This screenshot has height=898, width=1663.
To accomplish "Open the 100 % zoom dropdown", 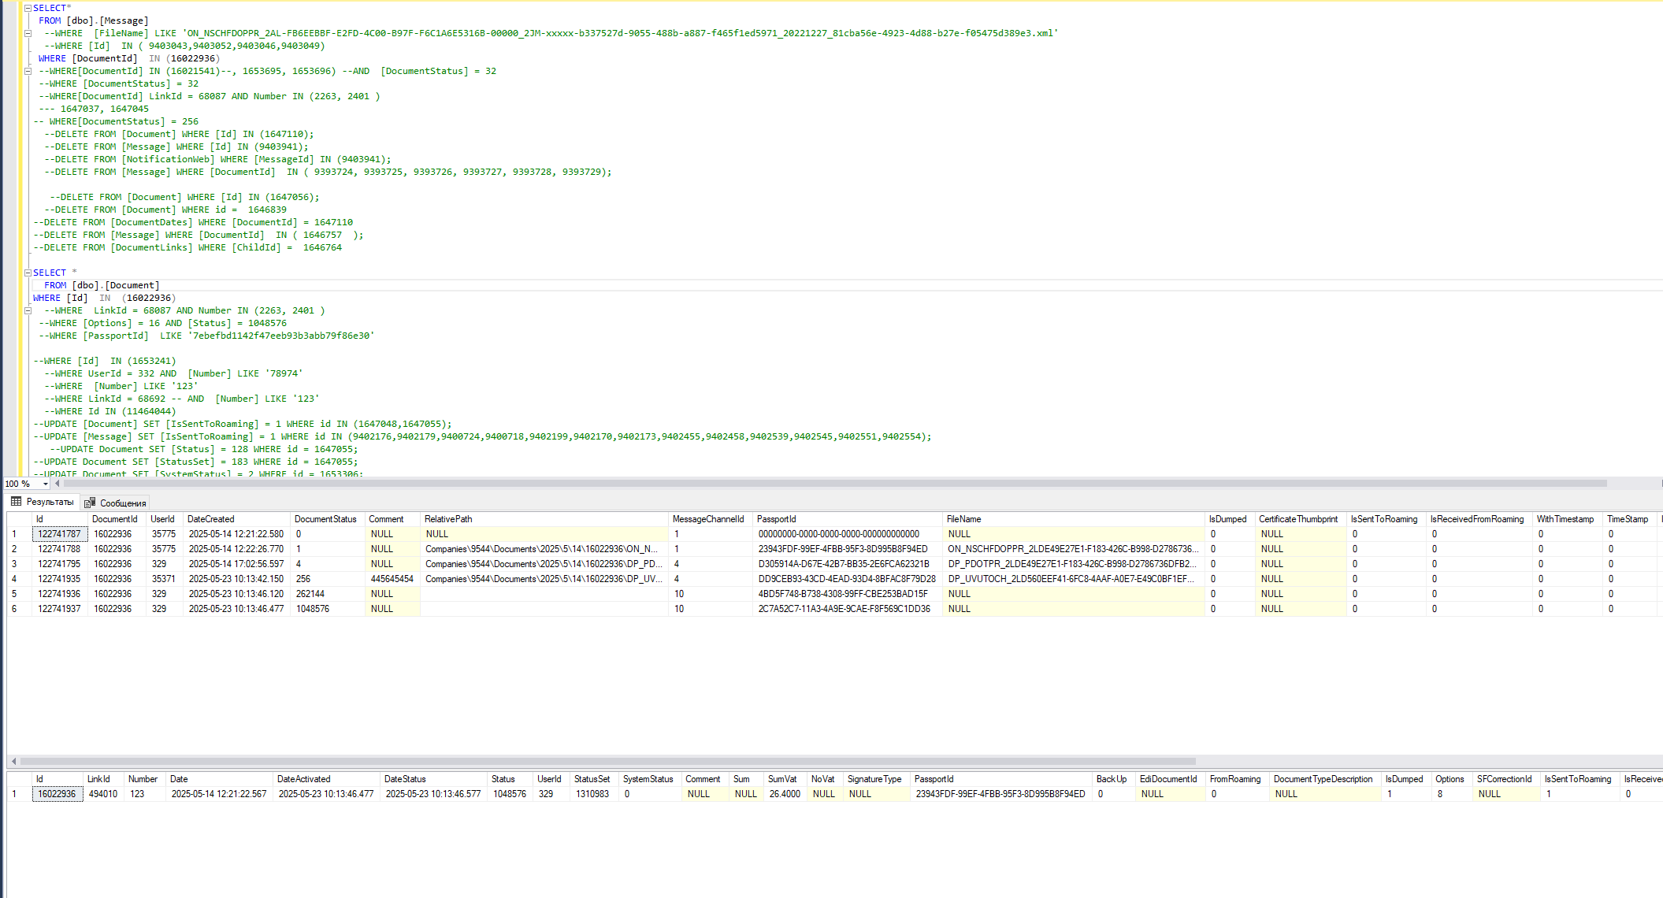I will coord(46,484).
